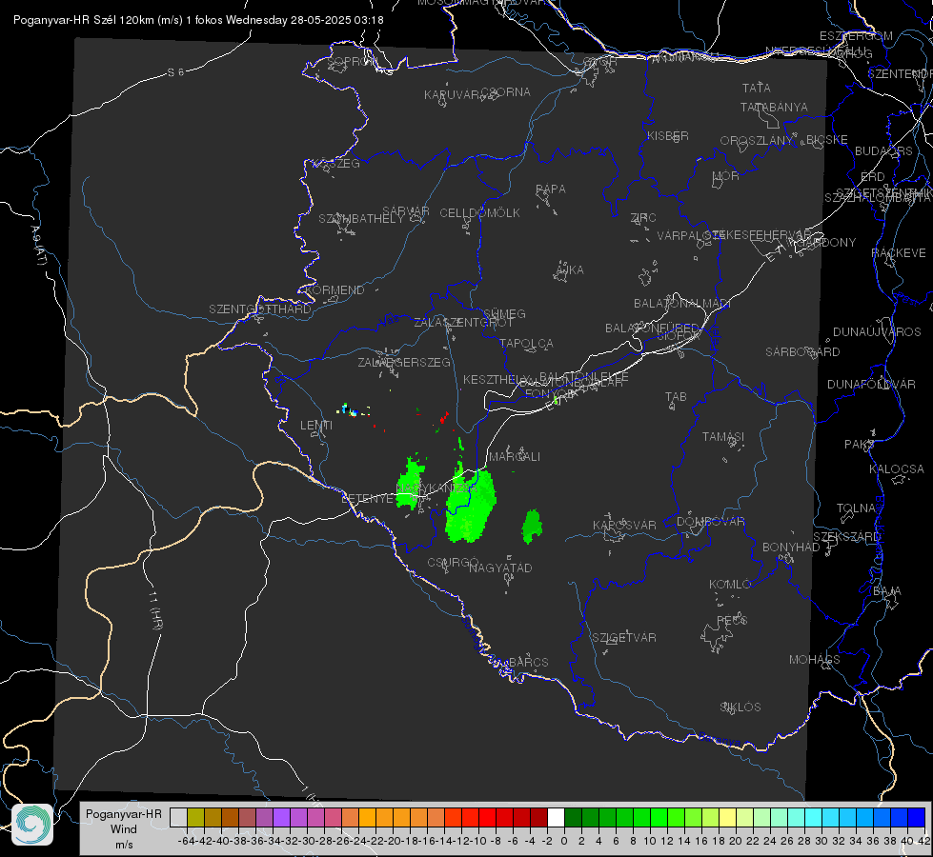
Task: Click the AJKA city label
Action: coord(569,270)
